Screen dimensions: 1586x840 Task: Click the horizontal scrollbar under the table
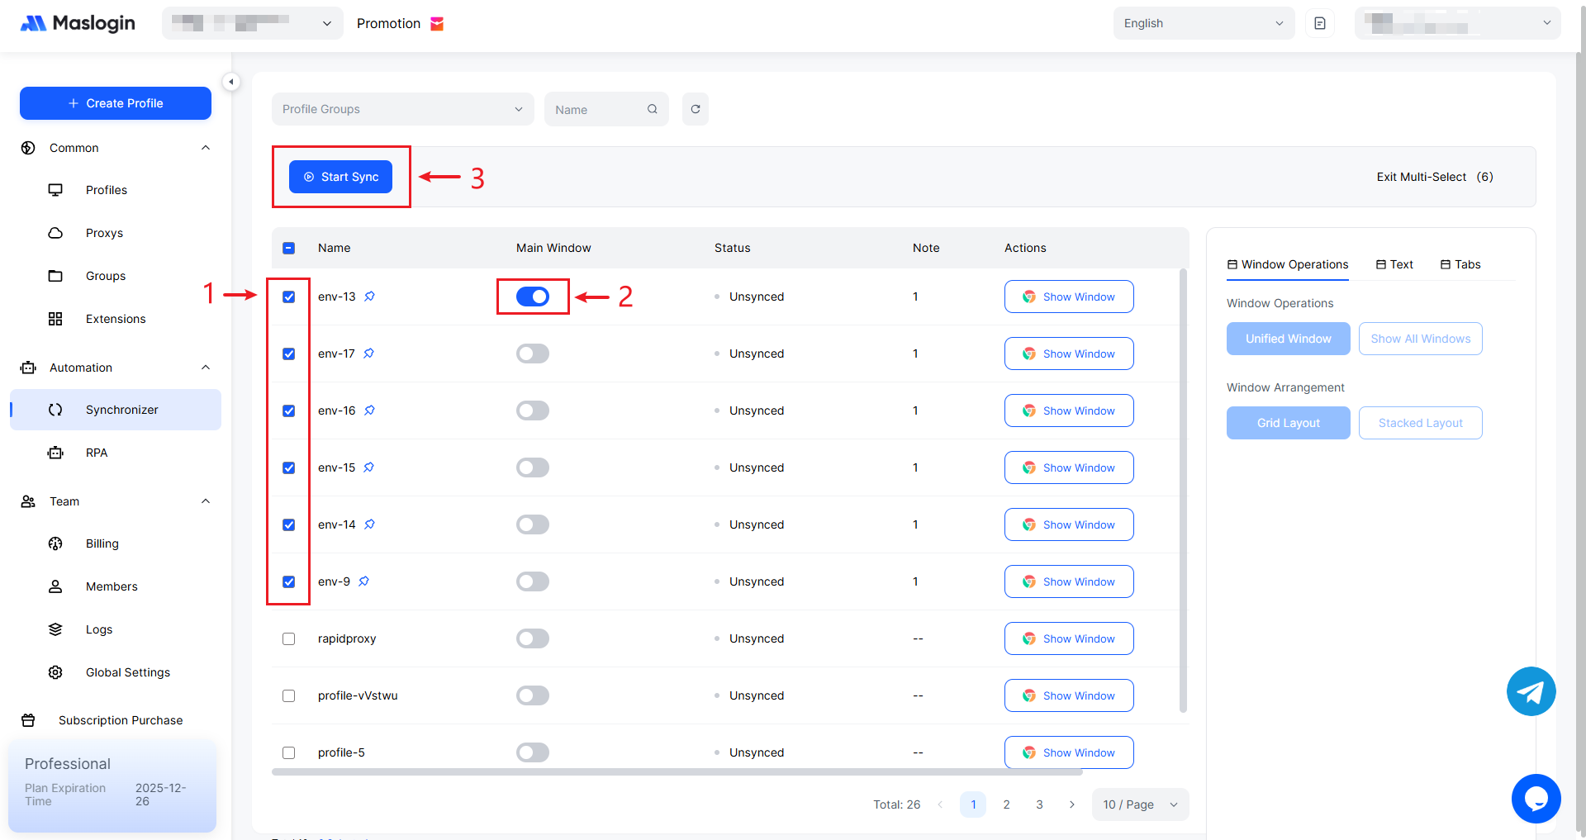point(677,772)
